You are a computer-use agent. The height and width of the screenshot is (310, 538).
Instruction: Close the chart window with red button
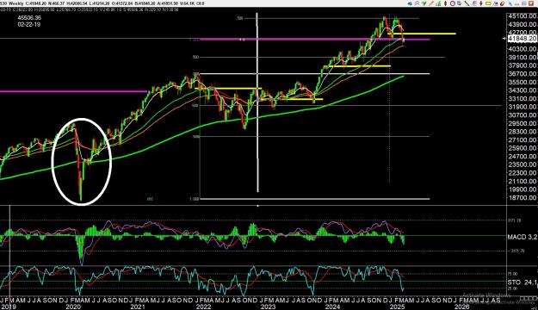click(531, 3)
